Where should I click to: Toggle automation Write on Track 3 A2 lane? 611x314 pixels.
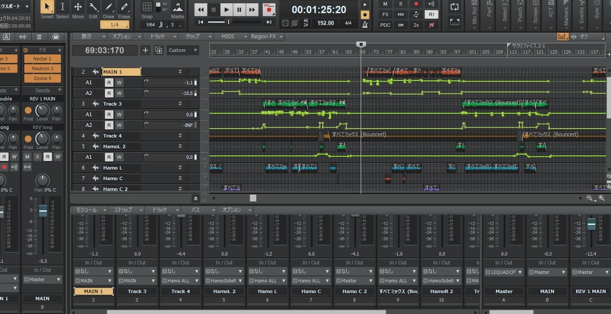[x=119, y=125]
